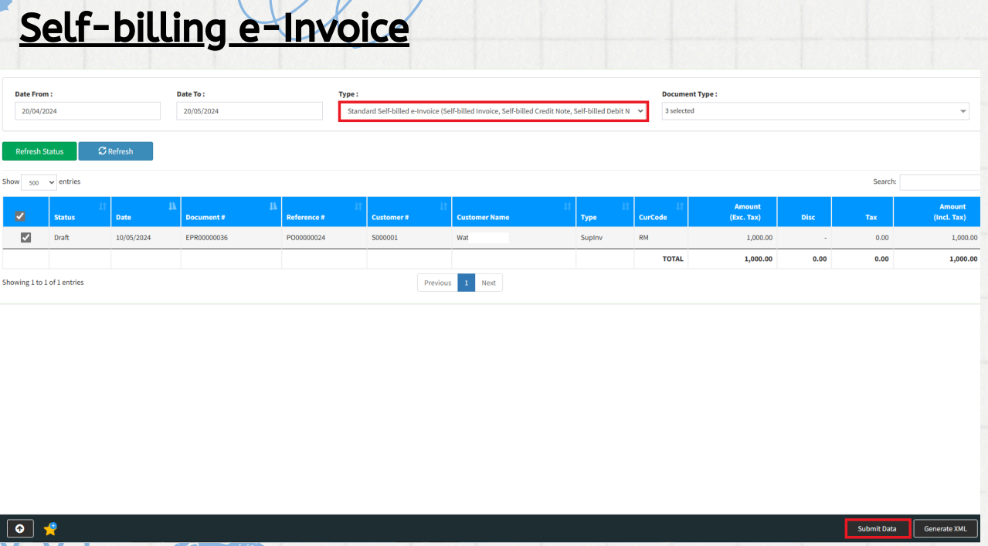The width and height of the screenshot is (988, 546).
Task: Sort by CurCode column icon
Action: [680, 206]
